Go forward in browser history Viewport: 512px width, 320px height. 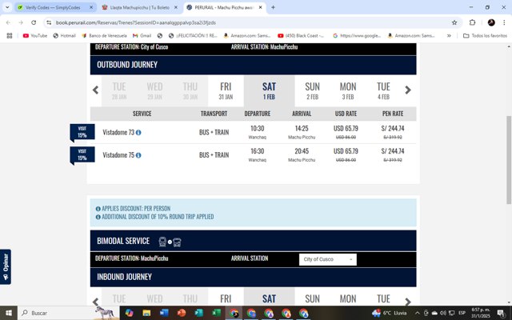[21, 22]
